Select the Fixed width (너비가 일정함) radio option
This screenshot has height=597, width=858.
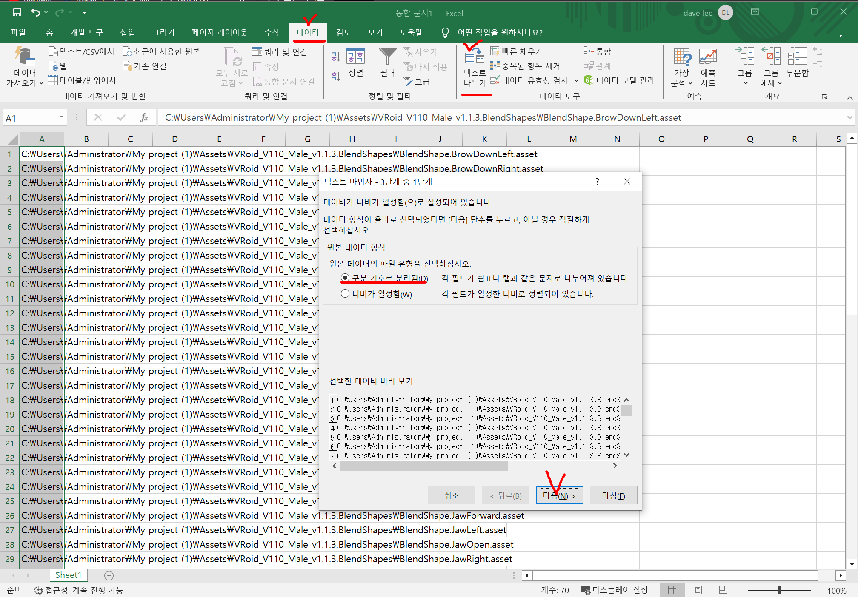(x=345, y=294)
